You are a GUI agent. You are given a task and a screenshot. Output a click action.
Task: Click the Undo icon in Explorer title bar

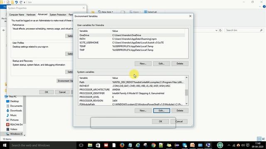coord(16,2)
